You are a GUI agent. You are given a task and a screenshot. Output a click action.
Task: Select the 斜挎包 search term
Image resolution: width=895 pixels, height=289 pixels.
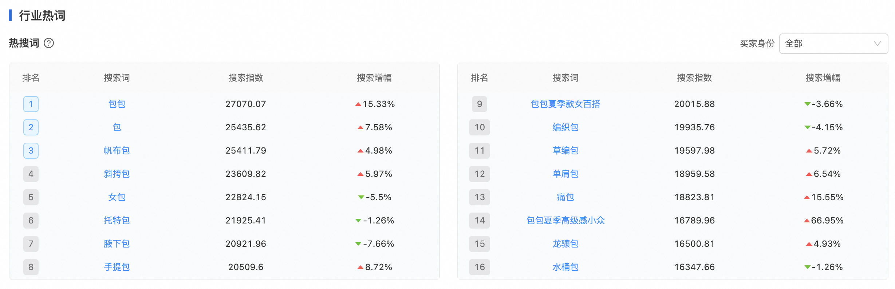tap(117, 174)
